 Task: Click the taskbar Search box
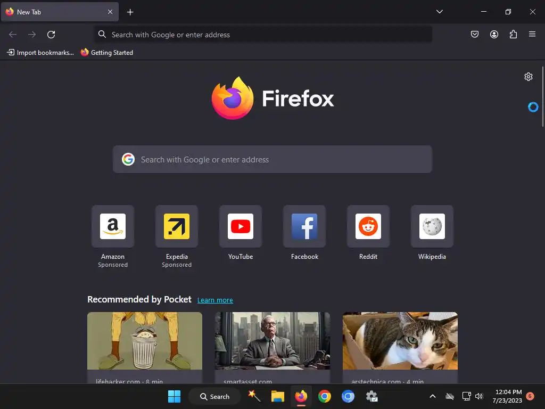click(214, 396)
